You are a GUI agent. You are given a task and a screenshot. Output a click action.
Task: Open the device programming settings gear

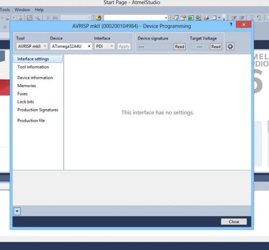230,46
